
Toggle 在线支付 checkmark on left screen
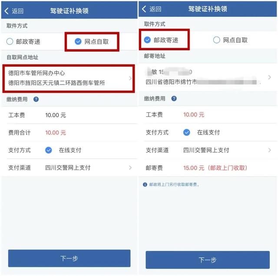pyautogui.click(x=48, y=150)
